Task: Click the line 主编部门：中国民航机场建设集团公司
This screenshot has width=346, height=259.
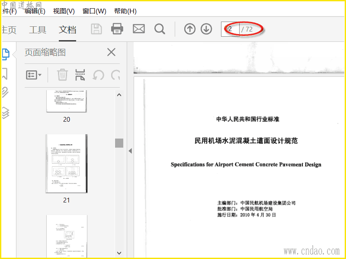Action: (256, 203)
